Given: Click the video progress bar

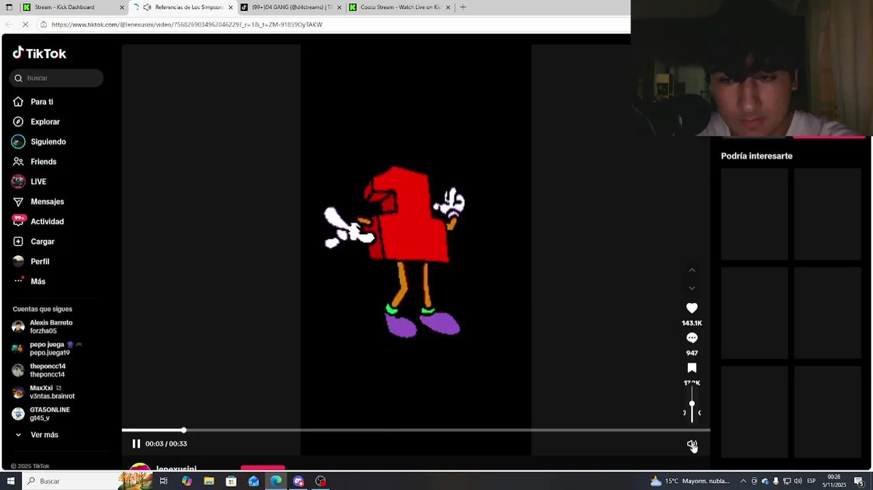Looking at the screenshot, I should click(415, 430).
